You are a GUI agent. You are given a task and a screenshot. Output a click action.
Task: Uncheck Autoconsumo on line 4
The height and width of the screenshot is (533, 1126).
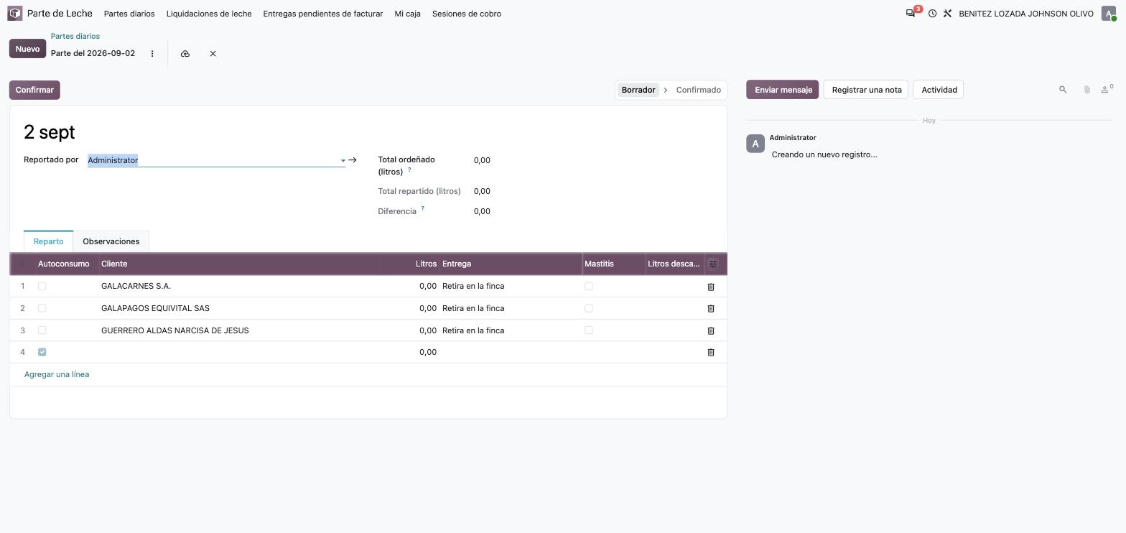click(42, 353)
